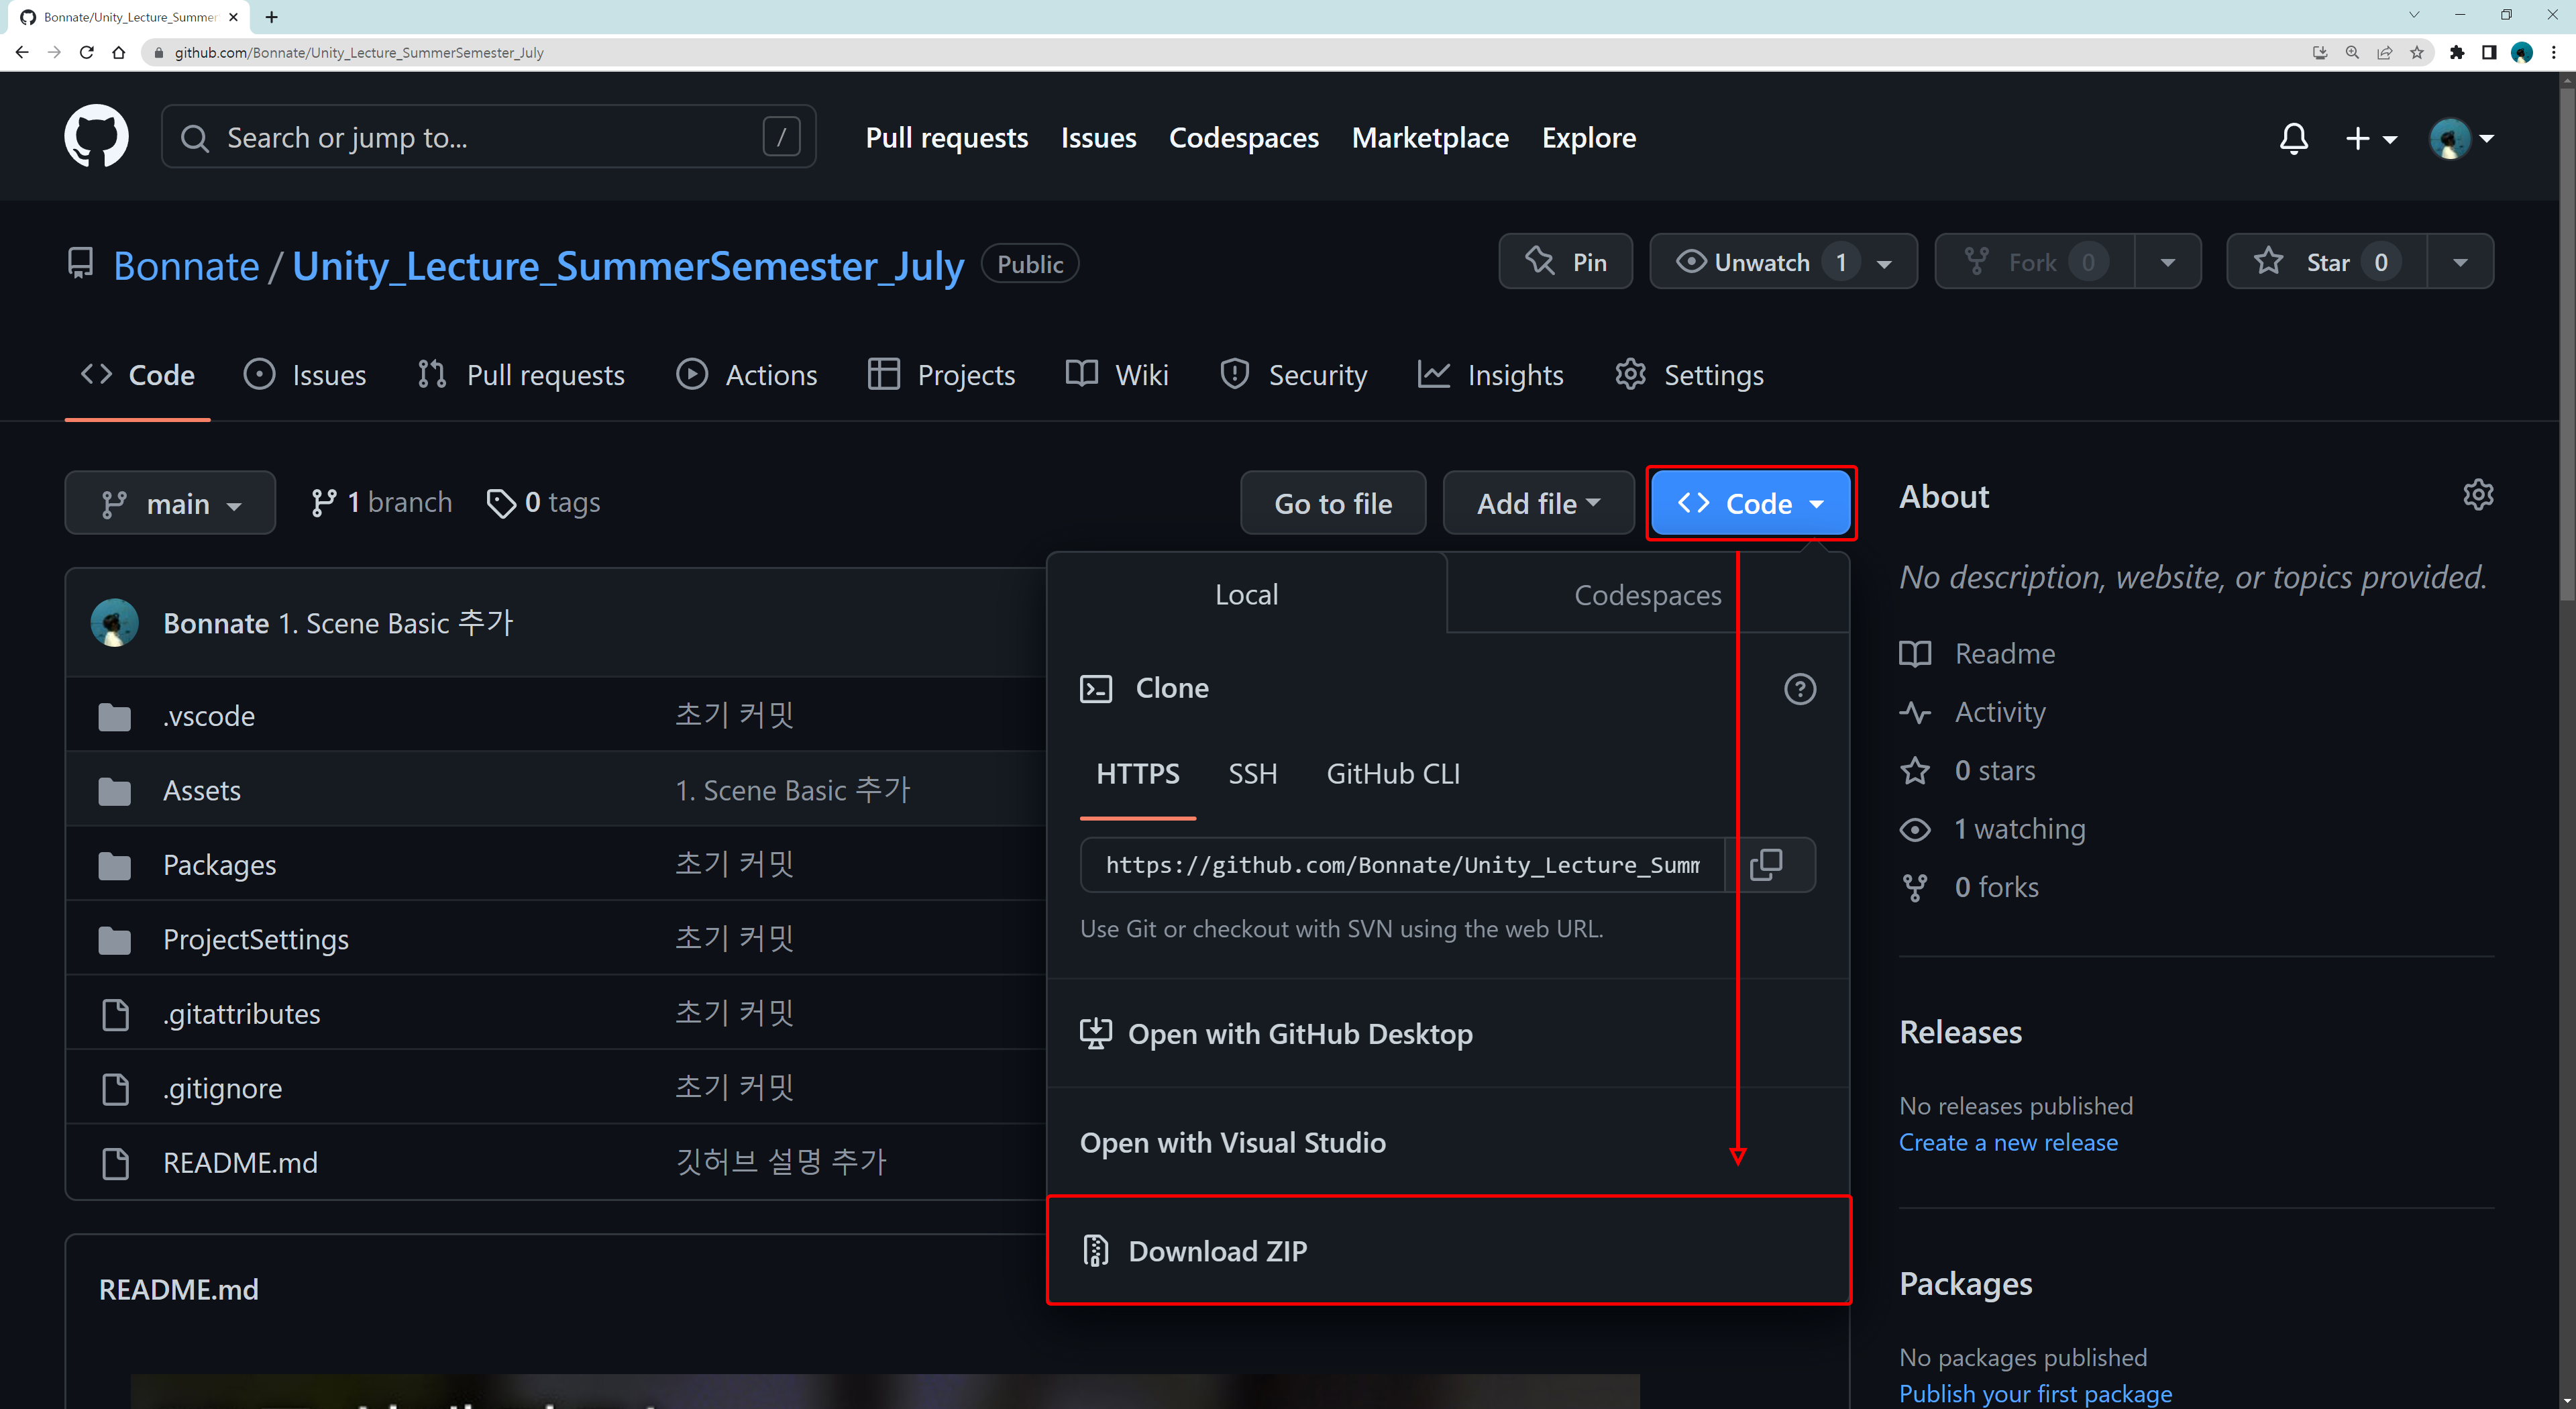Viewport: 2576px width, 1409px height.
Task: Click the page vertical scrollbar
Action: [2566, 340]
